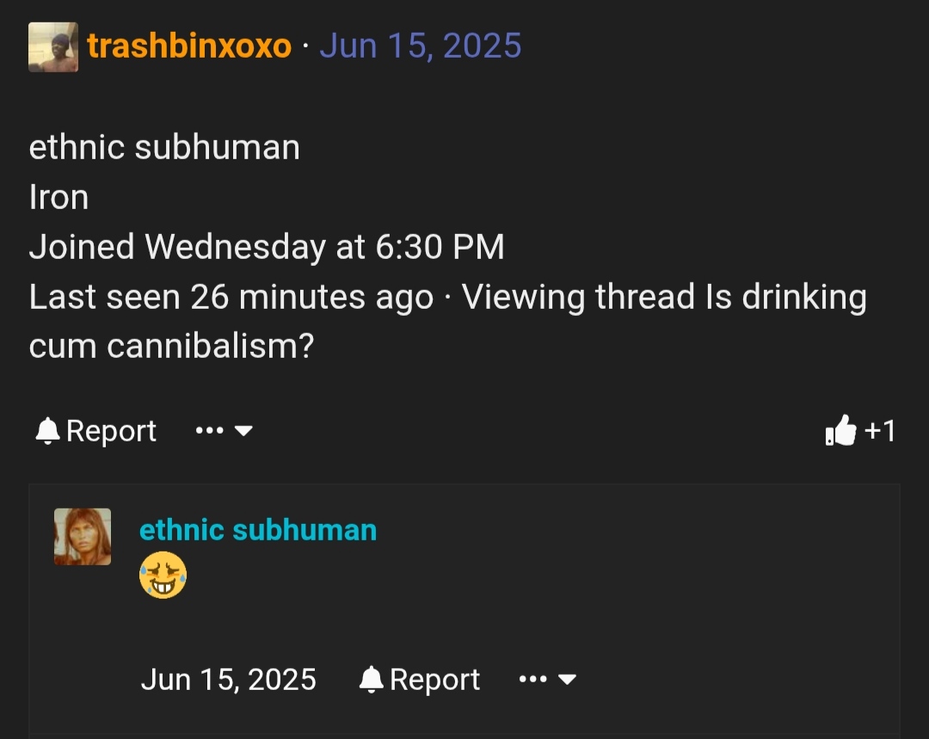This screenshot has height=739, width=929.
Task: Click the laughing-crying emoji in the reply
Action: pos(163,575)
